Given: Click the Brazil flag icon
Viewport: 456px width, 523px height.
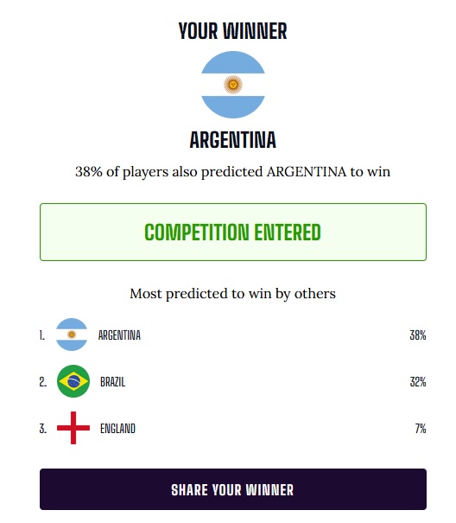Looking at the screenshot, I should coord(73,381).
